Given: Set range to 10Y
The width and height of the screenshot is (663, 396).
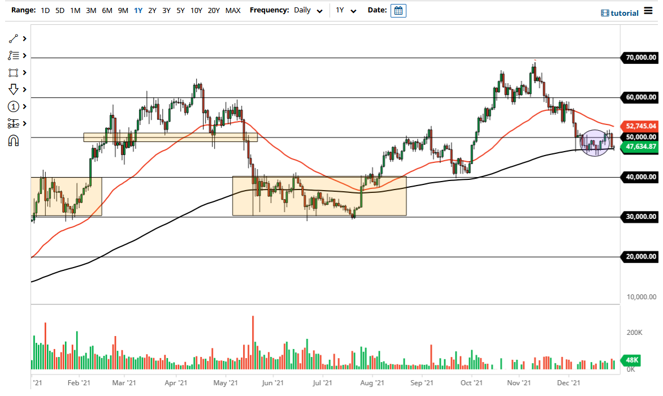Looking at the screenshot, I should [x=196, y=11].
